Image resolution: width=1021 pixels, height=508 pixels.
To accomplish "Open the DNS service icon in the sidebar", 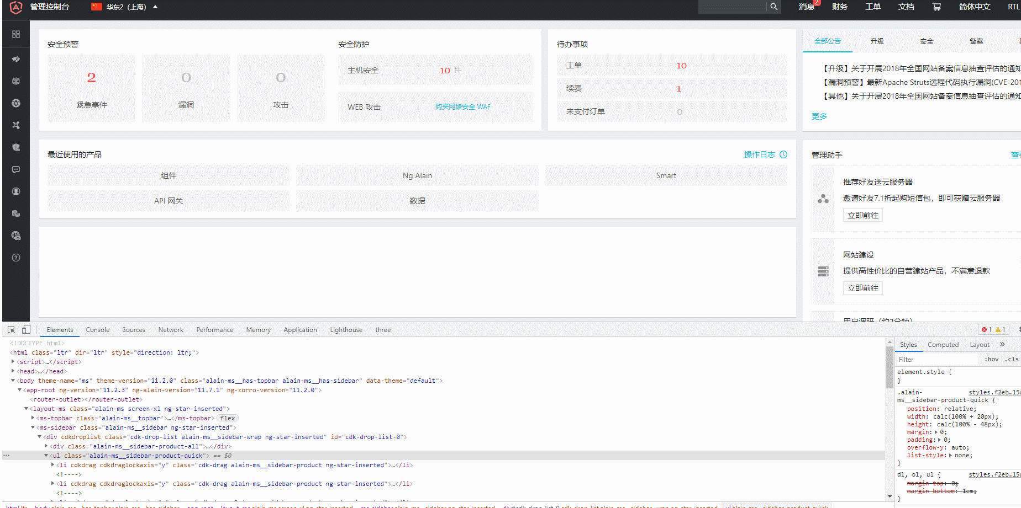I will pos(16,103).
